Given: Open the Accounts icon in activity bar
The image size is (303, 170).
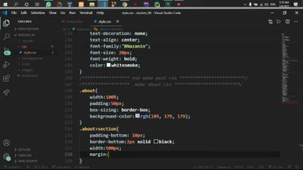Looking at the screenshot, I should click(6, 143).
